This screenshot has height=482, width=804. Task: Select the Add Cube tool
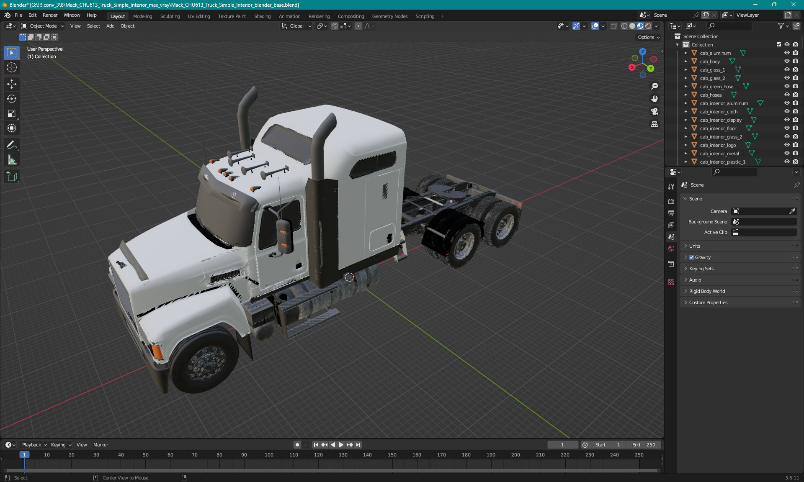12,177
